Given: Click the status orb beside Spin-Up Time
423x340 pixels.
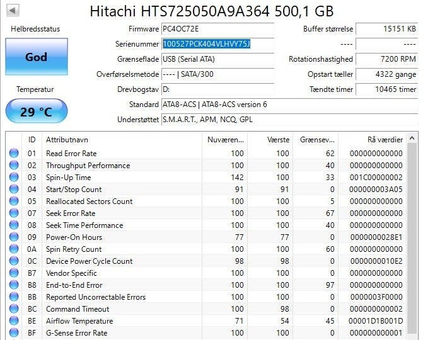Looking at the screenshot, I should [14, 178].
